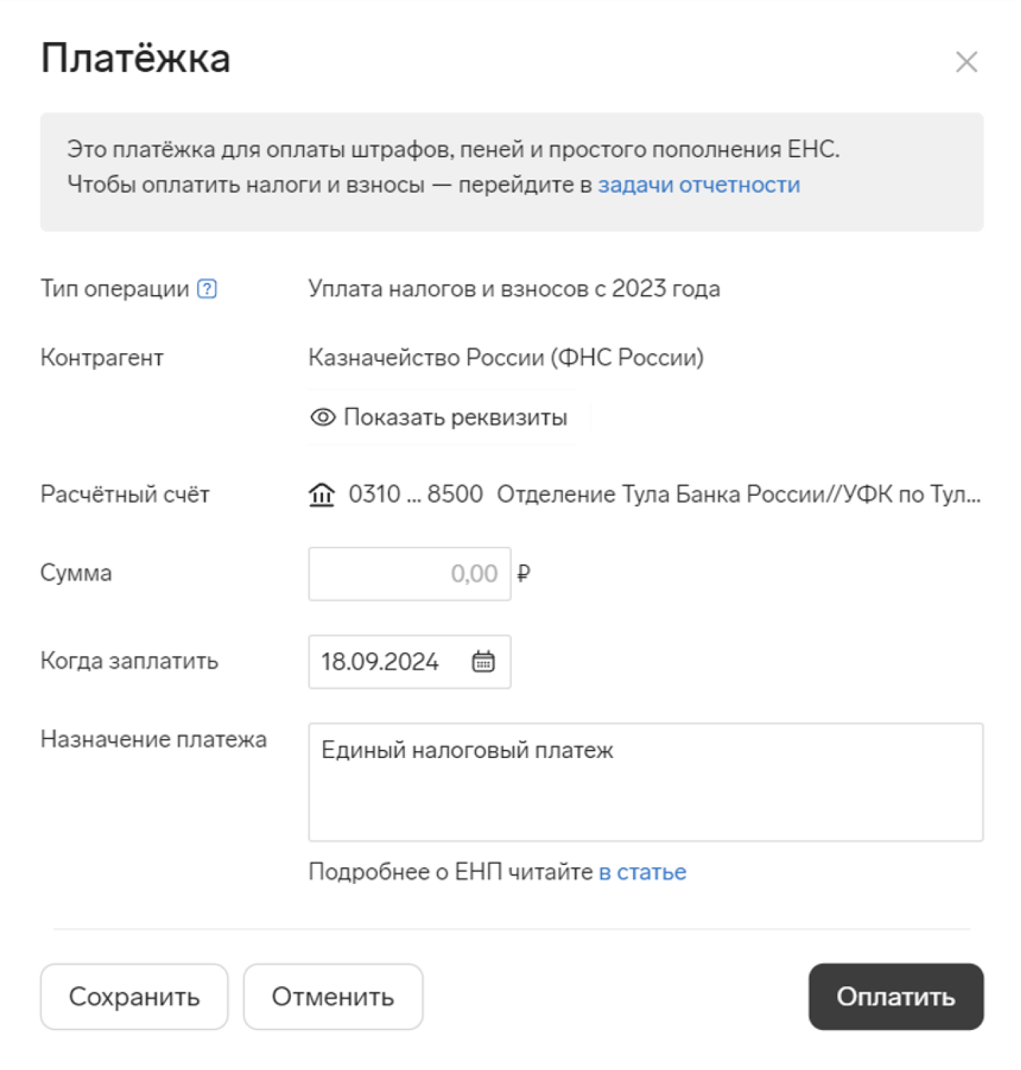
Task: Show details via Показать реквизиты text
Action: pyautogui.click(x=455, y=418)
